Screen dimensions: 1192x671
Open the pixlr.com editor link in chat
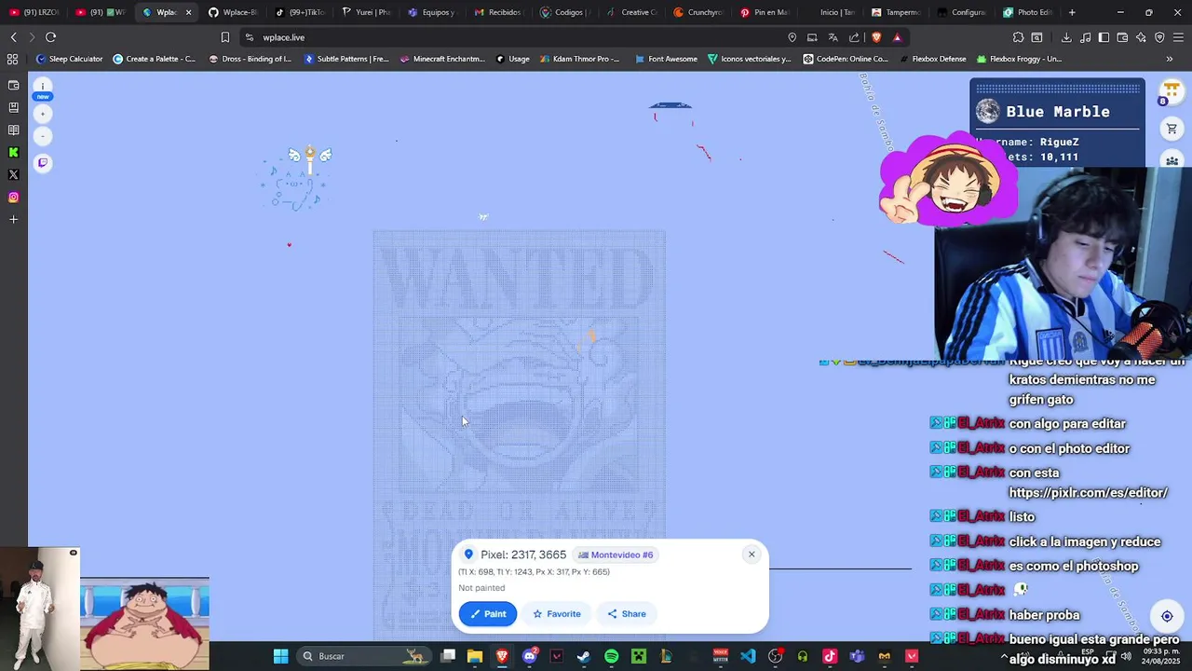(x=1088, y=493)
